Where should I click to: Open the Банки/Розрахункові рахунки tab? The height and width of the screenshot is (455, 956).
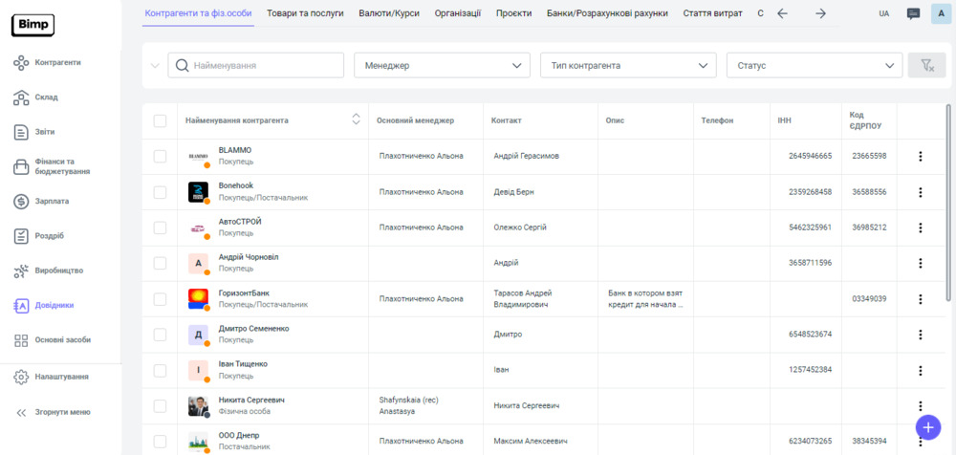click(x=607, y=13)
